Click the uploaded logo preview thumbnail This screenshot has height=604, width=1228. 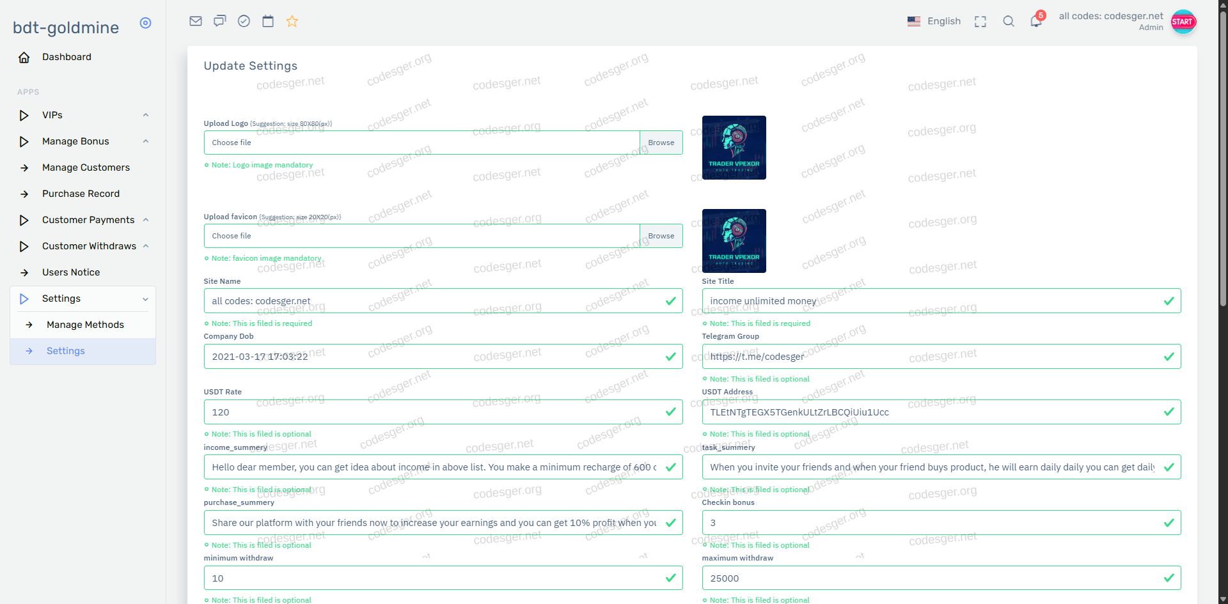(734, 148)
